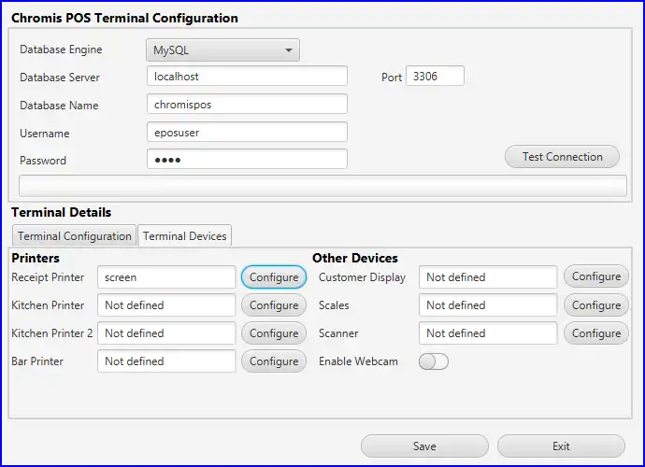This screenshot has width=645, height=467.
Task: Switch to Terminal Configuration tab
Action: pos(75,236)
